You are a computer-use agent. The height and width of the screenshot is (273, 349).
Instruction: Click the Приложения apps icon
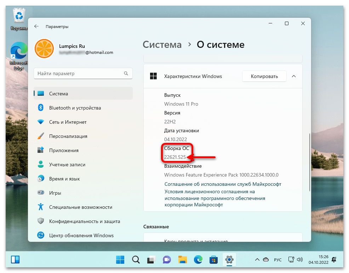tap(41, 150)
